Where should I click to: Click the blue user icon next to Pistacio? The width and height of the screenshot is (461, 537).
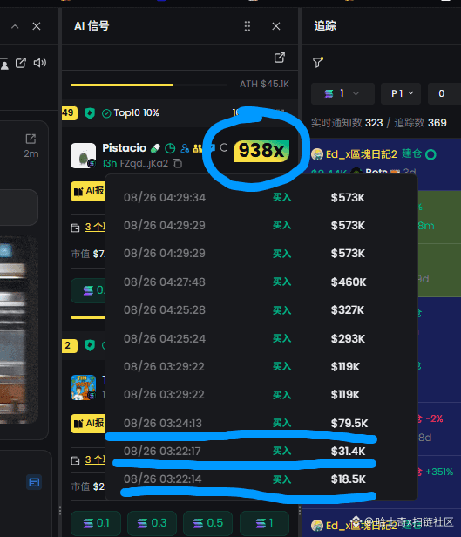(185, 148)
